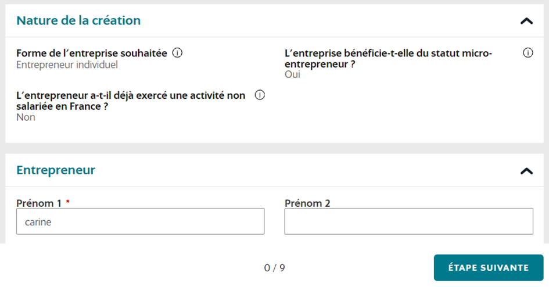This screenshot has height=287, width=549.
Task: Click the Non answer under activité non salariée
Action: (x=26, y=117)
